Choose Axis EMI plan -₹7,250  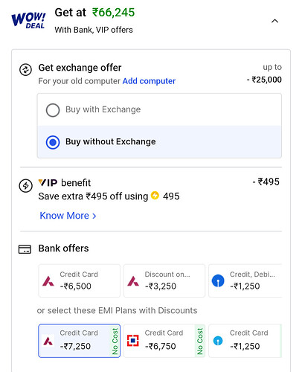point(80,341)
